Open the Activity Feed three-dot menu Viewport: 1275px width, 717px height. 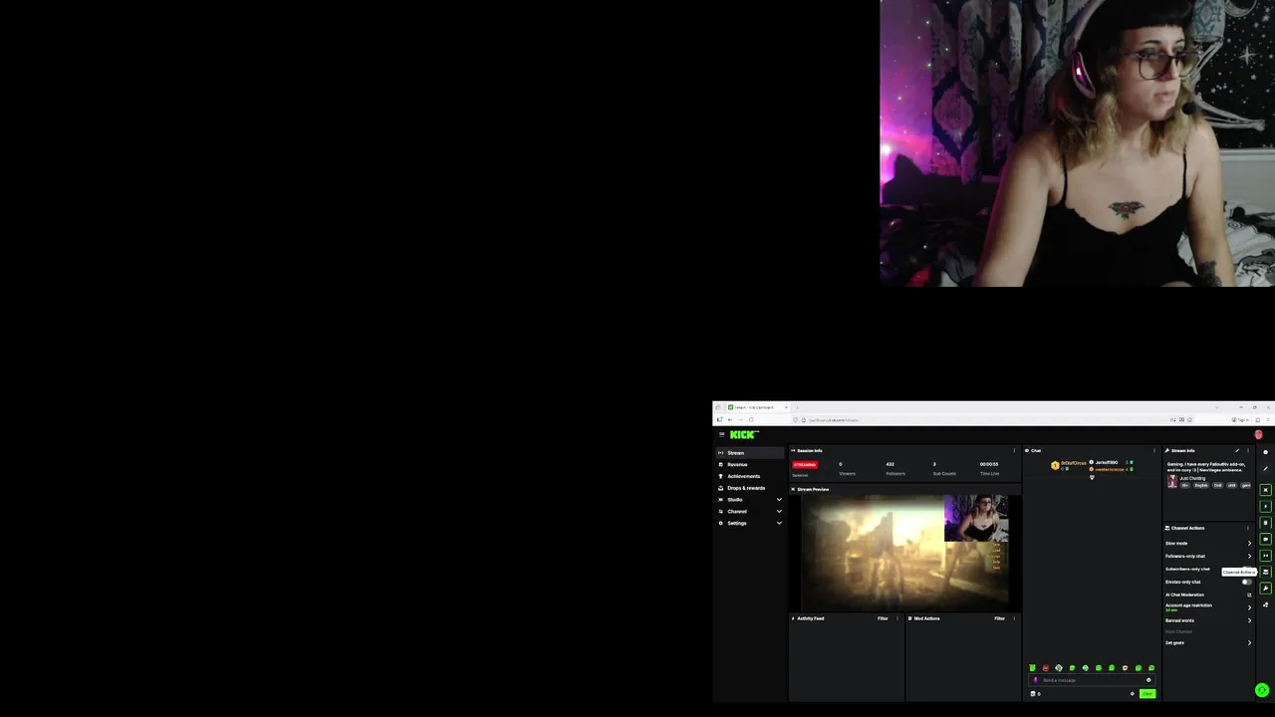(x=897, y=618)
